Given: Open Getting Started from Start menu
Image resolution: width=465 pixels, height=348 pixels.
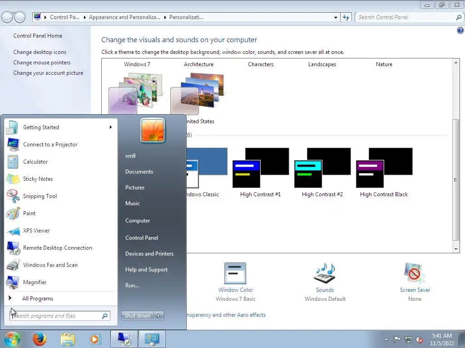Looking at the screenshot, I should [x=61, y=127].
